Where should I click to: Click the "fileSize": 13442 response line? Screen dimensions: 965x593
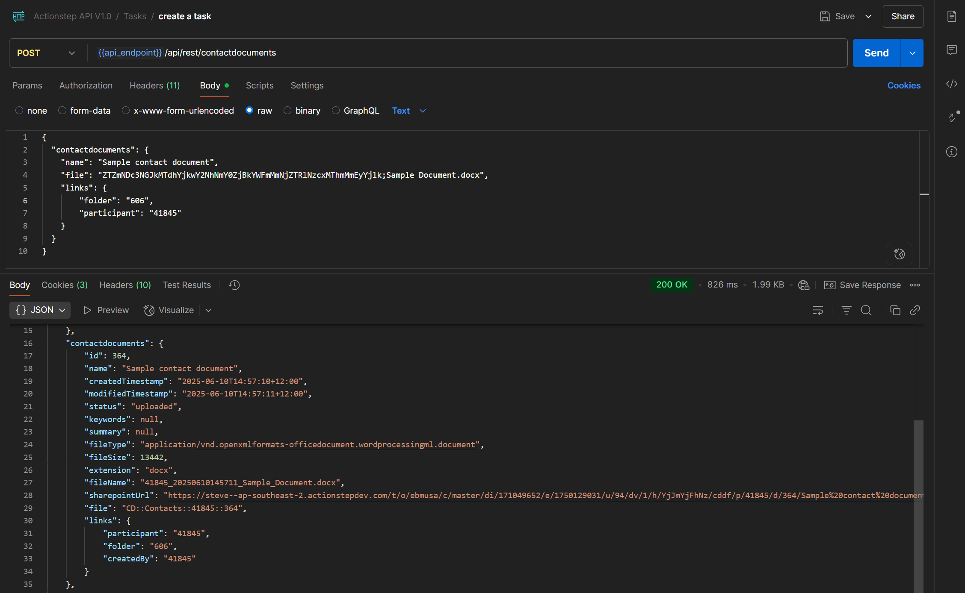(x=126, y=458)
